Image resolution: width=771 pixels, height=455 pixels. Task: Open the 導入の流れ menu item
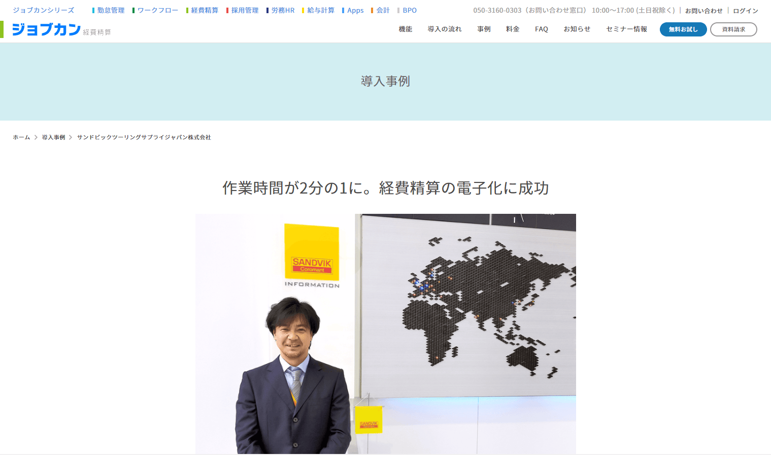click(445, 29)
